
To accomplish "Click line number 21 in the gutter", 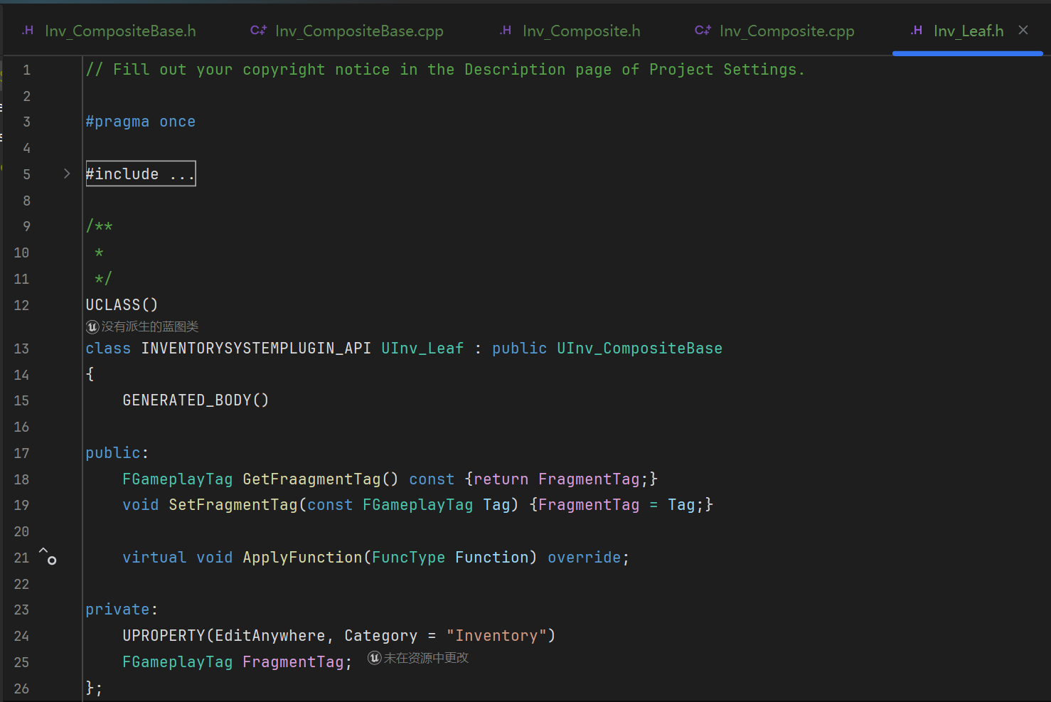I will (21, 558).
